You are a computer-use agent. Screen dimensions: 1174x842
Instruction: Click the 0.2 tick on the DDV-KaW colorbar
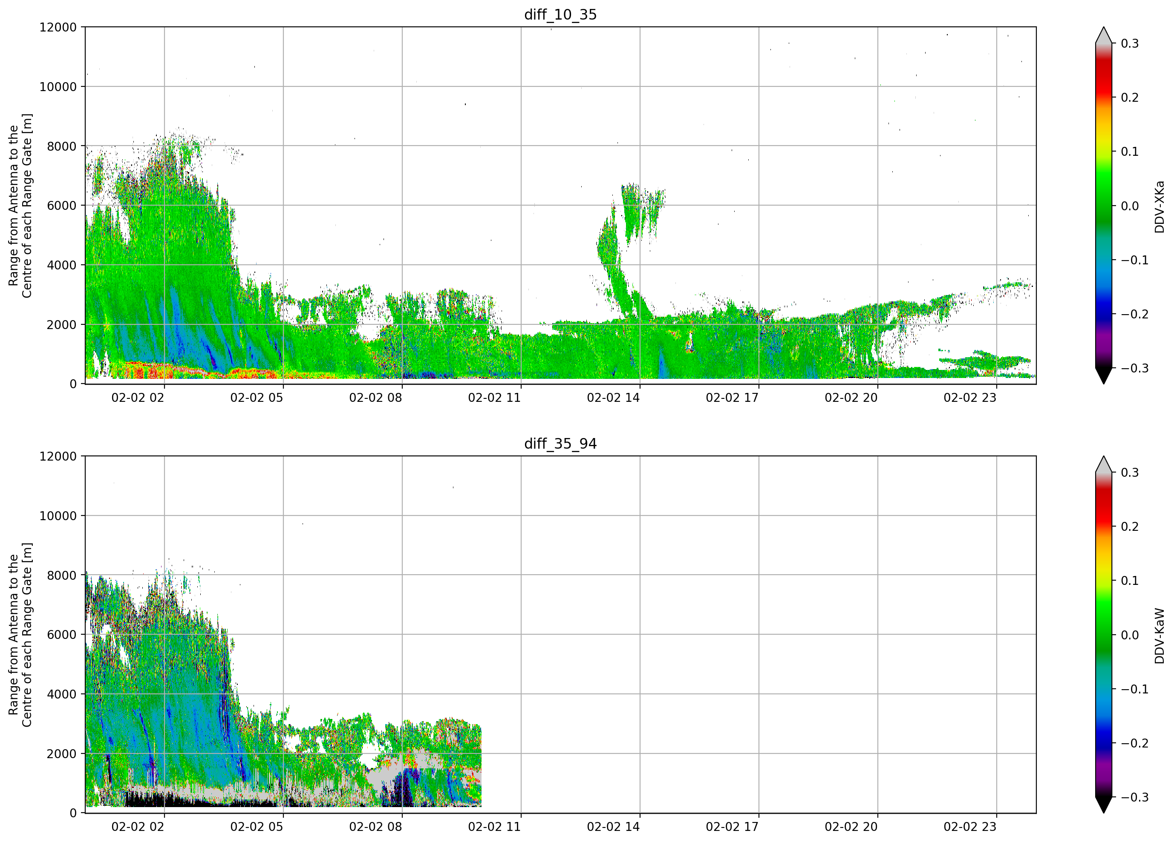point(1130,527)
